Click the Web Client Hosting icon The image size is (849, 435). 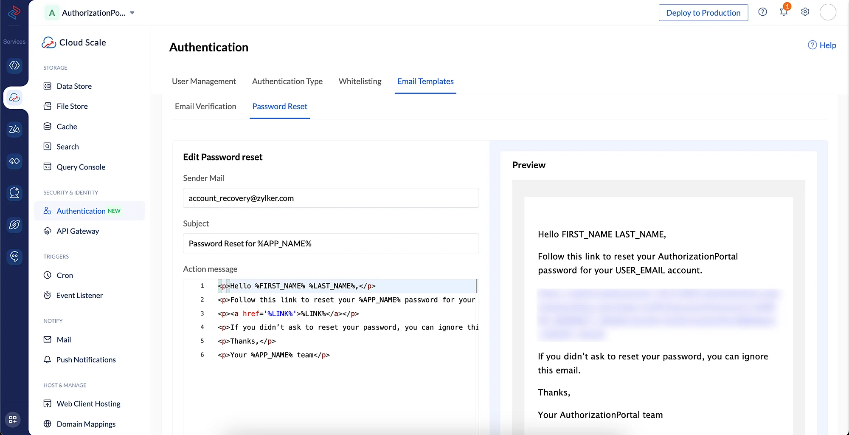click(x=48, y=404)
